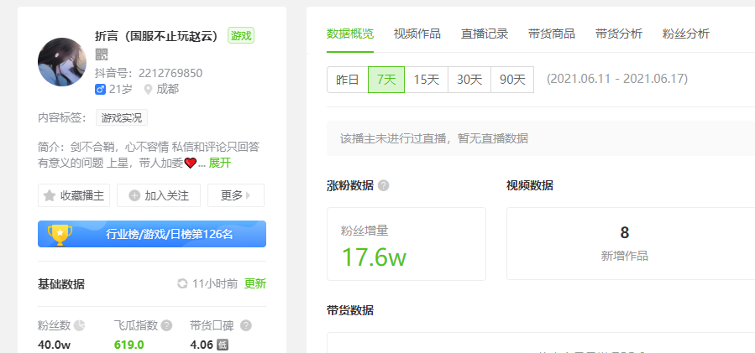
Task: Click the 视频数据 section heading
Action: (530, 185)
